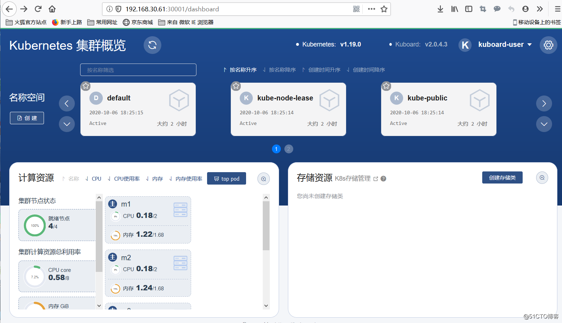Sort nodes by CPU

click(x=93, y=179)
